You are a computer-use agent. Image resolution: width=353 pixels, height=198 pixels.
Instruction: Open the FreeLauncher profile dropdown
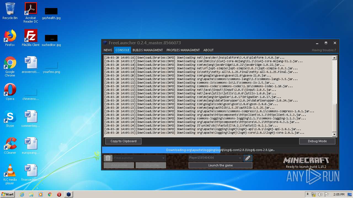(140, 158)
